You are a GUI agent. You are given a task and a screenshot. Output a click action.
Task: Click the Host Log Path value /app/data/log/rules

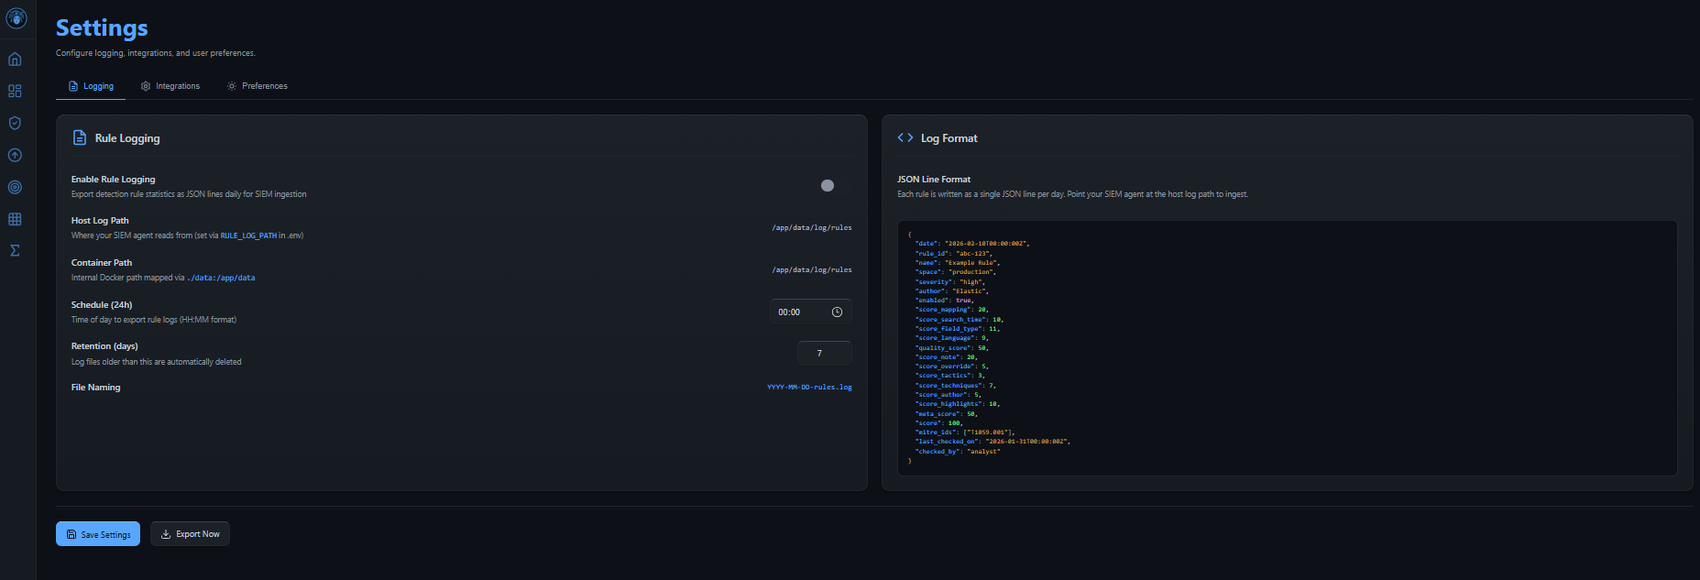click(812, 228)
